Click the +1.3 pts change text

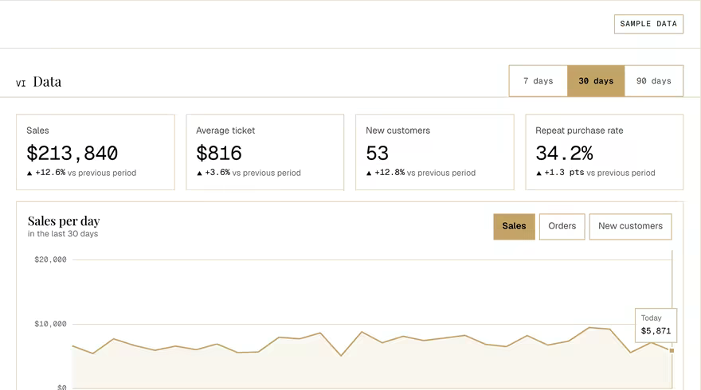click(x=564, y=173)
